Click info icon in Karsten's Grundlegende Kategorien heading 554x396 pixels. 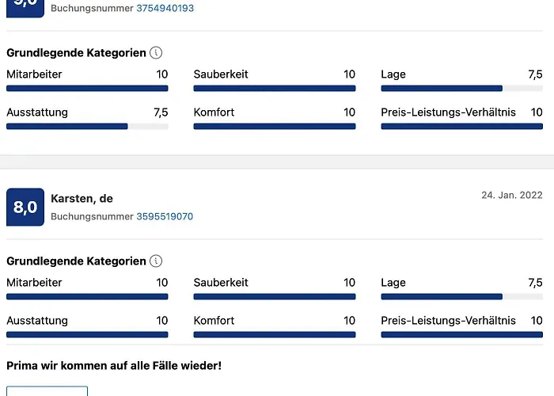coord(156,261)
